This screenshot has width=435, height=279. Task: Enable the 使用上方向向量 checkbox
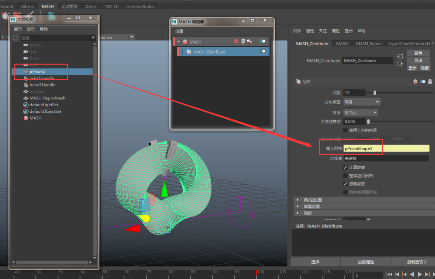point(346,130)
